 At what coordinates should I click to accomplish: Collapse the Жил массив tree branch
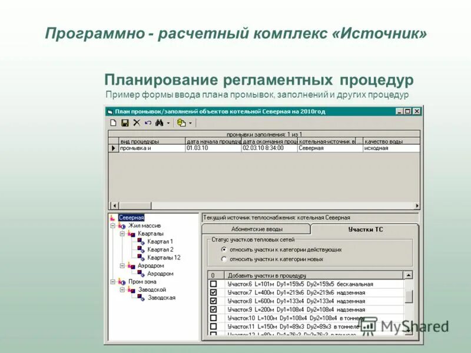coord(112,226)
